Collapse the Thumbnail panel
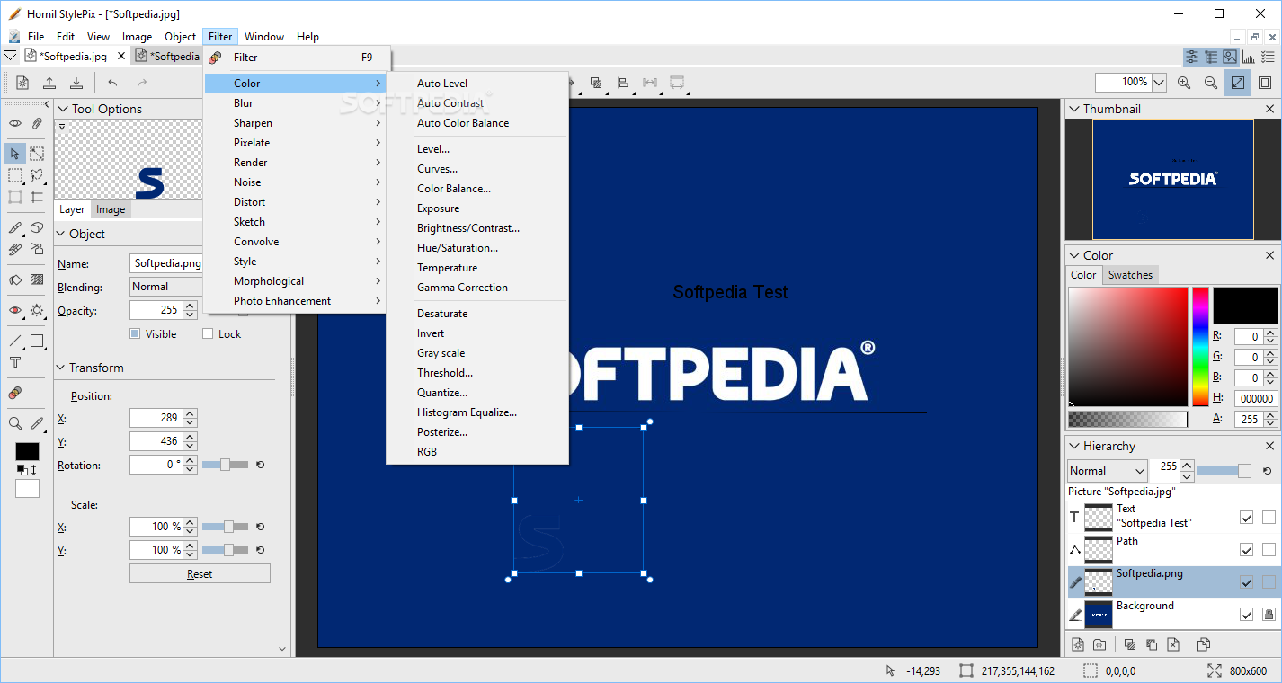 [x=1073, y=109]
